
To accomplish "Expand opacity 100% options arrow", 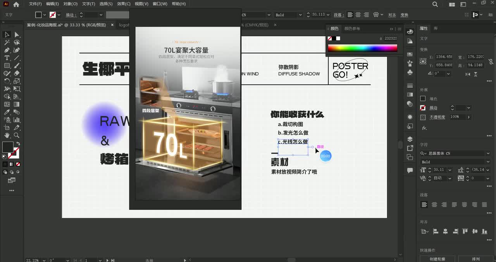I will coord(469,117).
